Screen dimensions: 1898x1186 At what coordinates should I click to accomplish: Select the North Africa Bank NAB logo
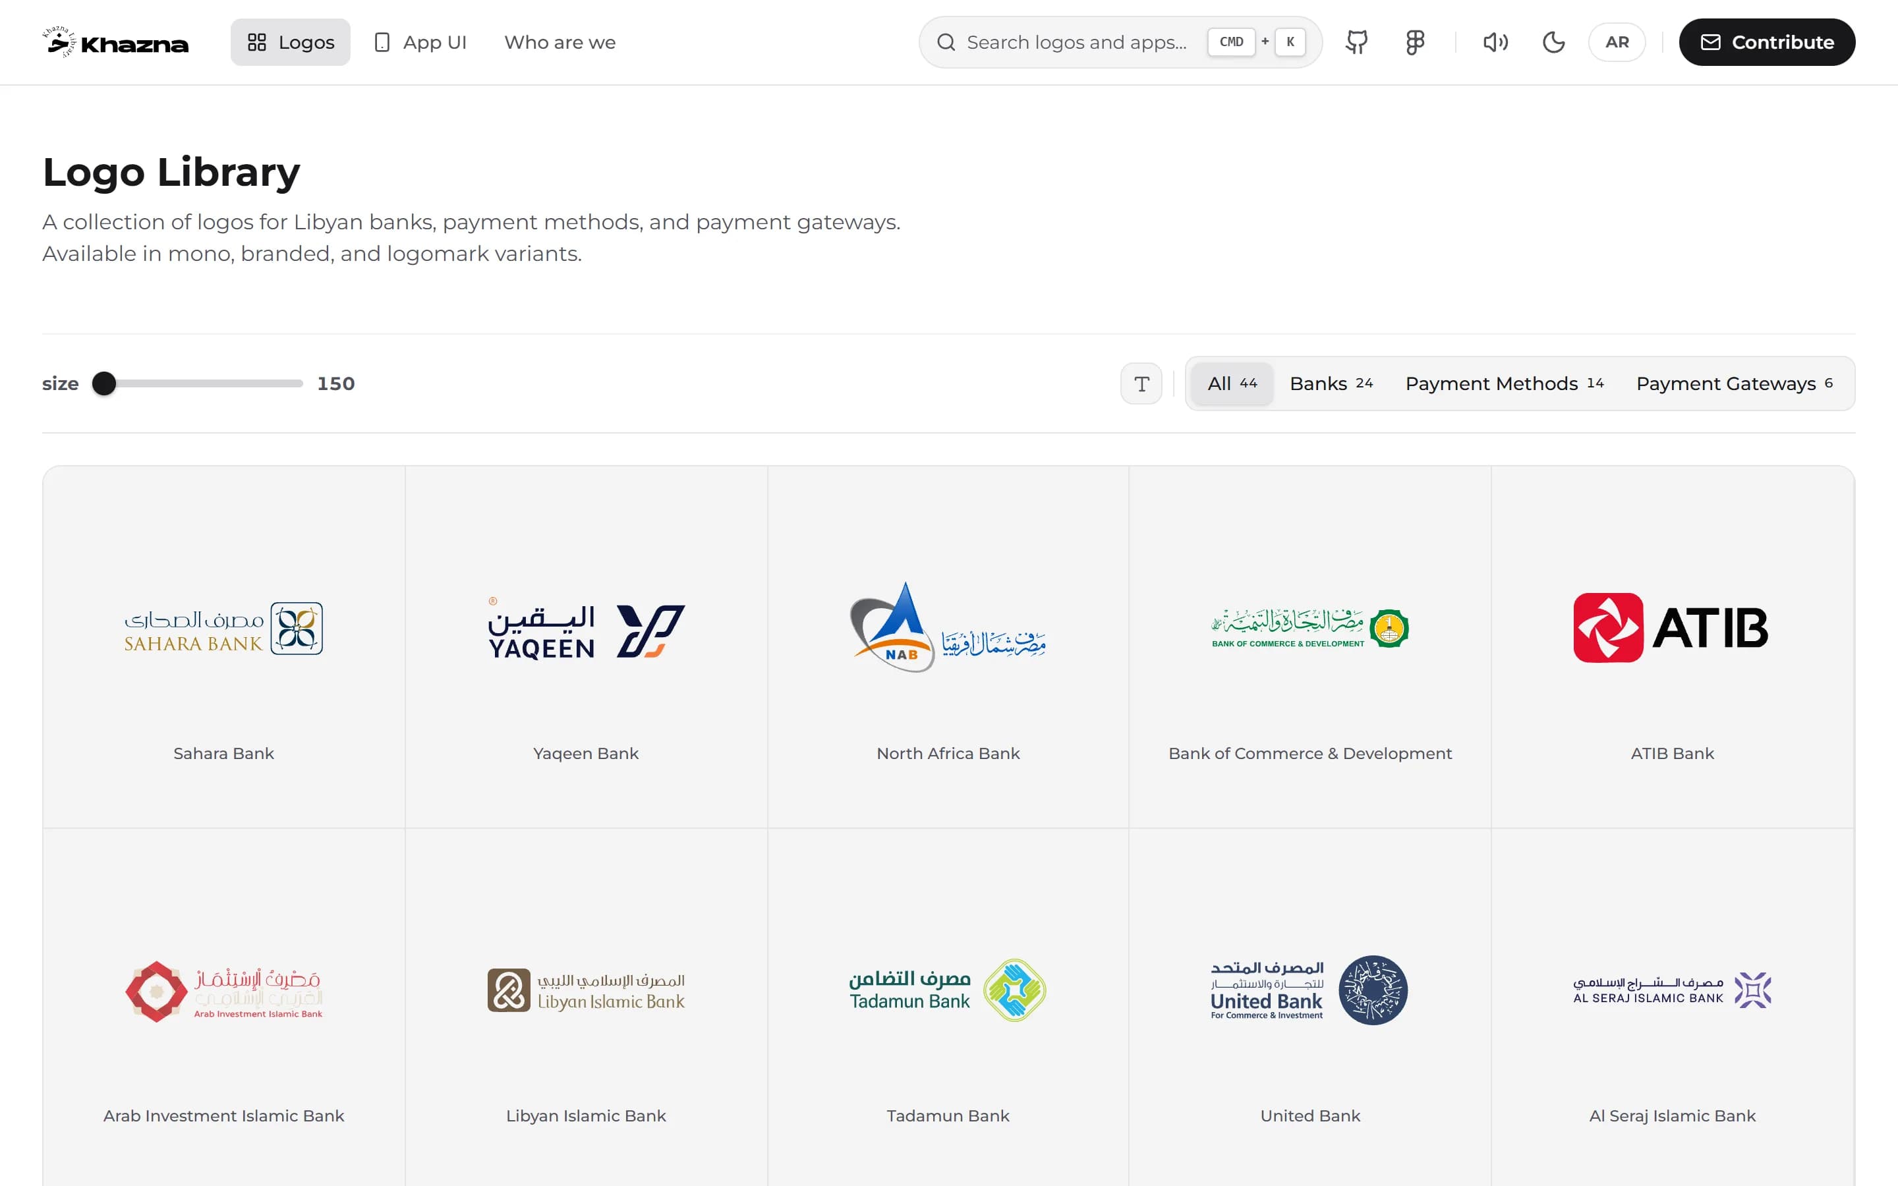point(948,627)
